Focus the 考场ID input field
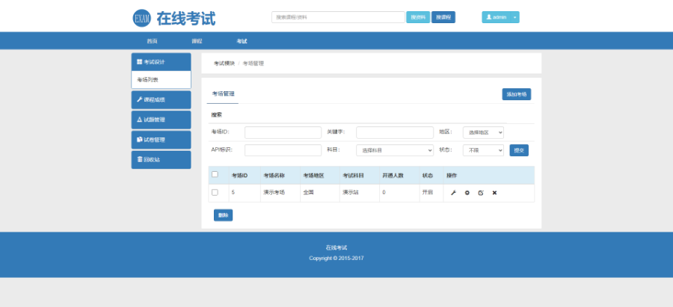This screenshot has height=307, width=673. click(283, 132)
